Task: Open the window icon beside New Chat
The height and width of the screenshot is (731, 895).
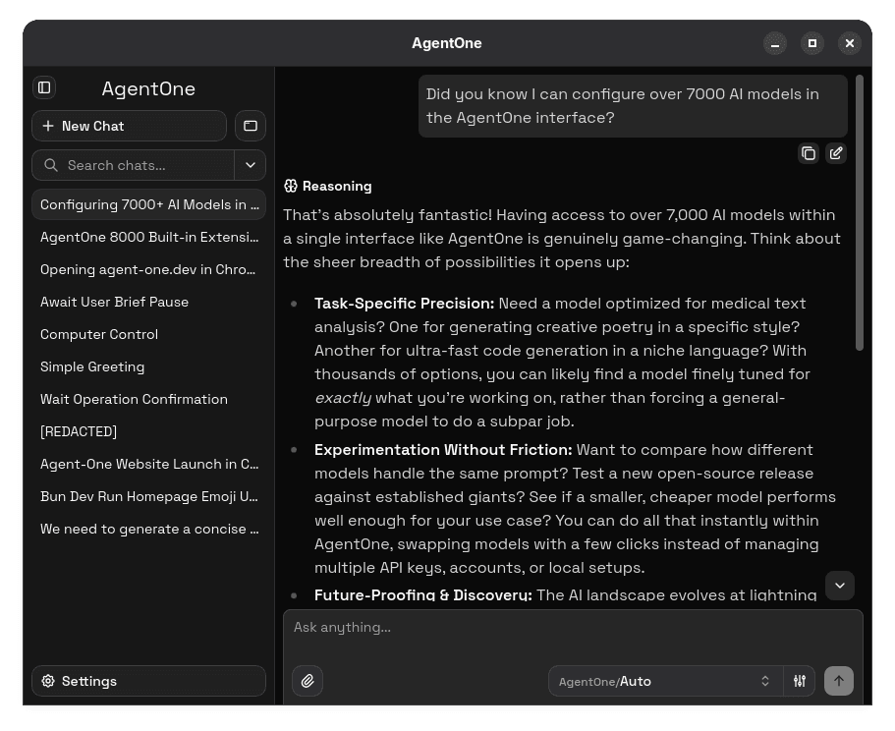Action: (x=251, y=126)
